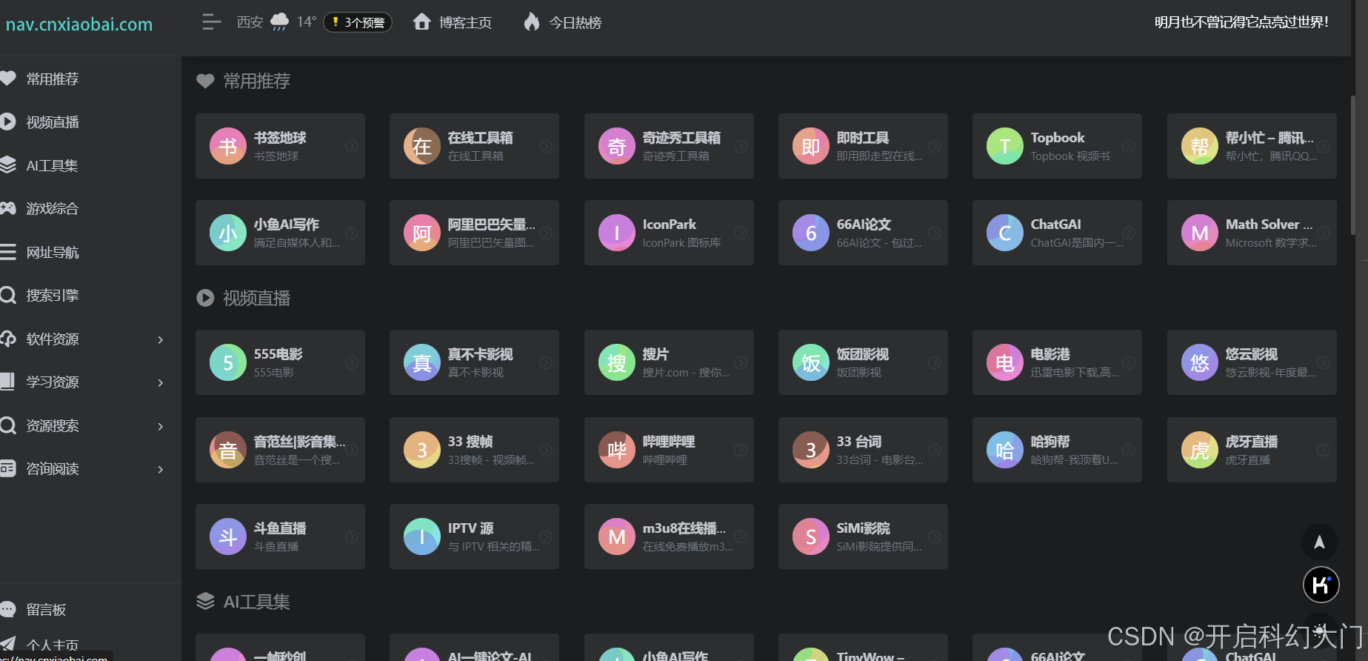Click the direct-link arrow on 书签地球 card

click(352, 146)
